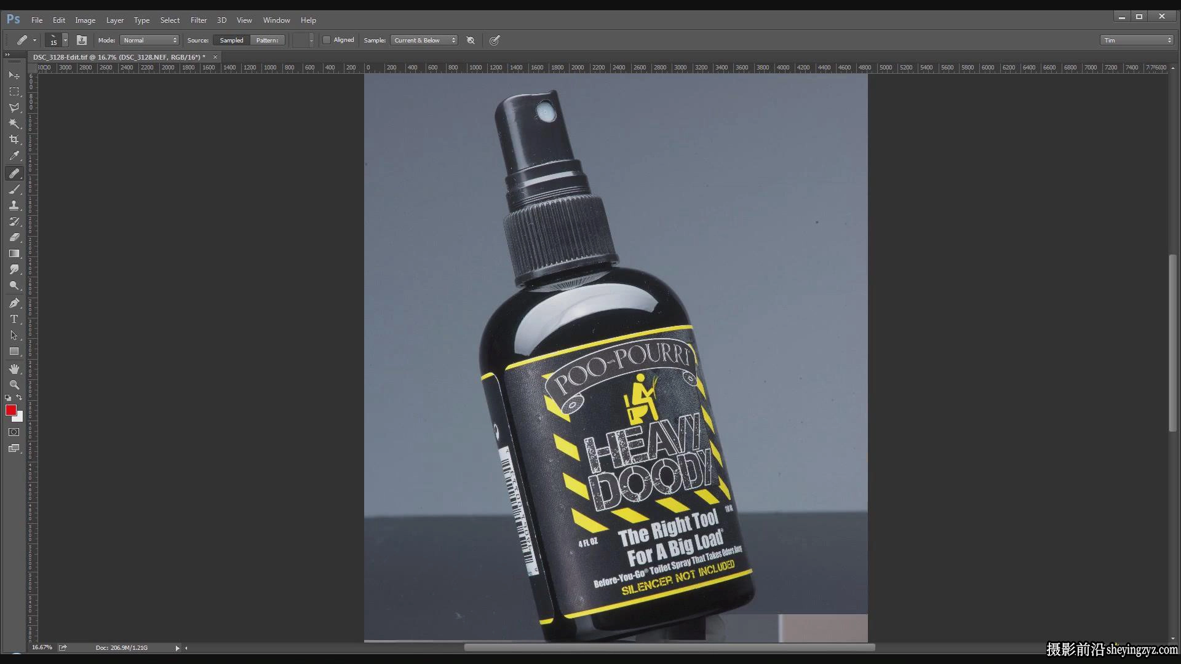The width and height of the screenshot is (1181, 664).
Task: Select the Horizontal Type tool
Action: tap(14, 319)
